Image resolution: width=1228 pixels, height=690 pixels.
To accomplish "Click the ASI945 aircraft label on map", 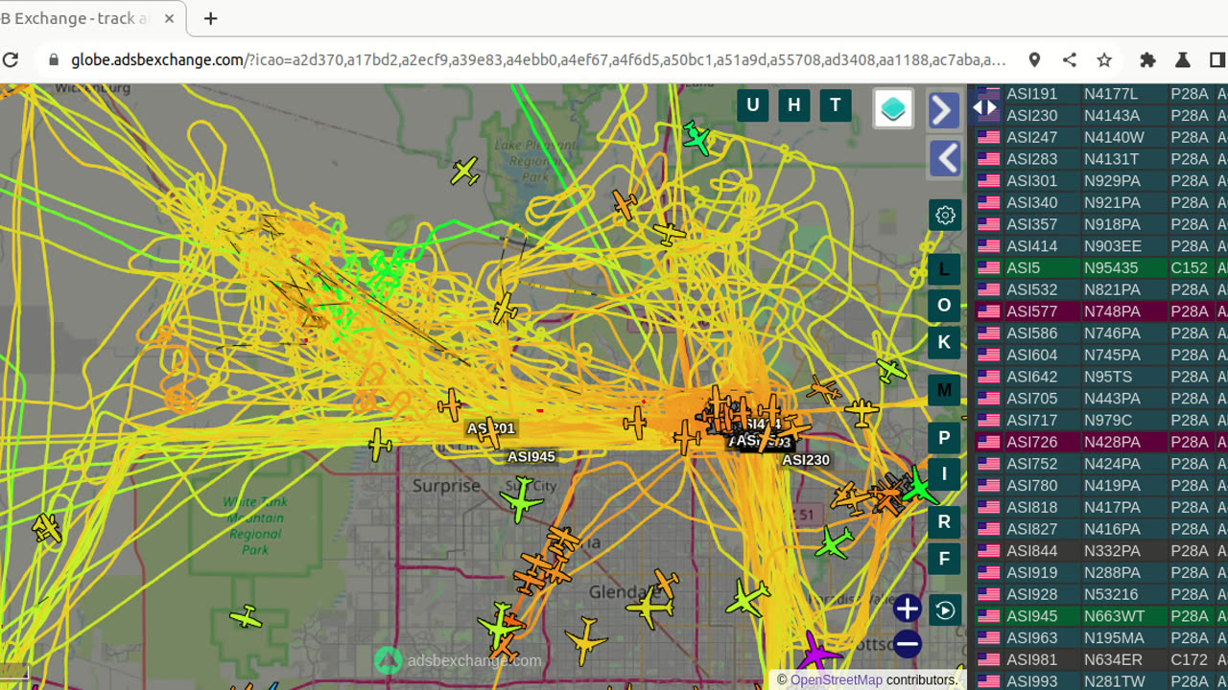I will tap(531, 456).
